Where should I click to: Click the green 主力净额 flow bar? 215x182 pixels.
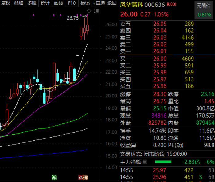[x=163, y=162]
